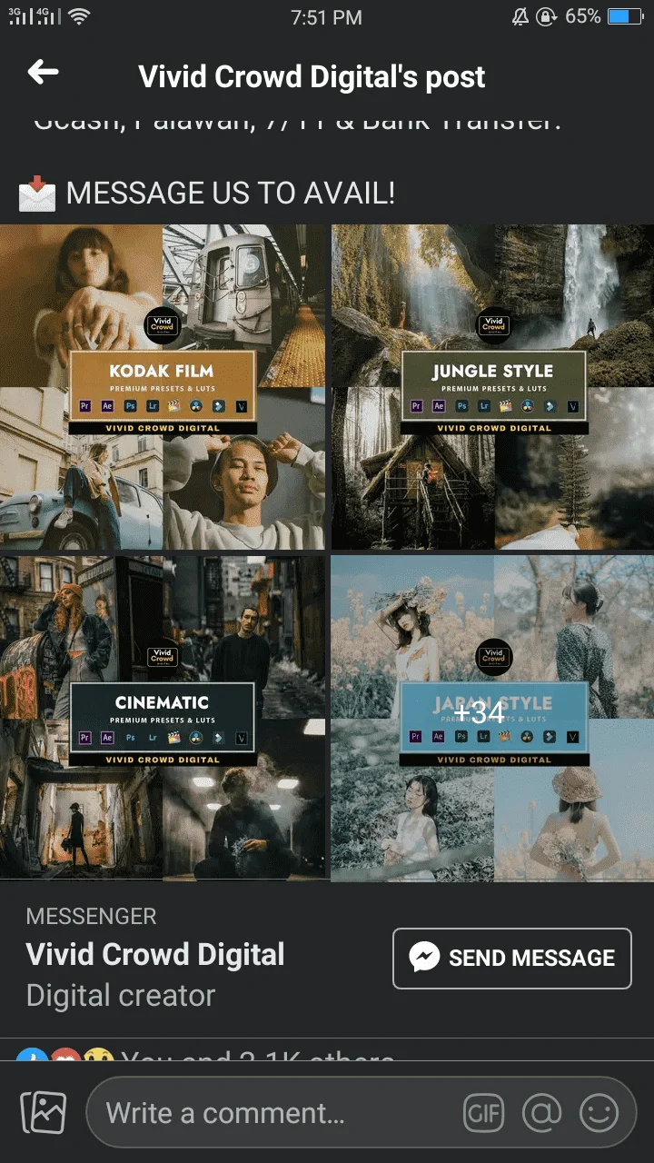The image size is (654, 1163).
Task: Write a comment in the text field
Action: 362,1113
